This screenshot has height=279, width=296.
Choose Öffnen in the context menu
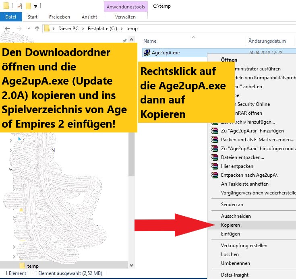(229, 60)
